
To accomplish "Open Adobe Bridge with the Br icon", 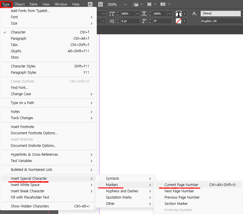I will click(90, 4).
